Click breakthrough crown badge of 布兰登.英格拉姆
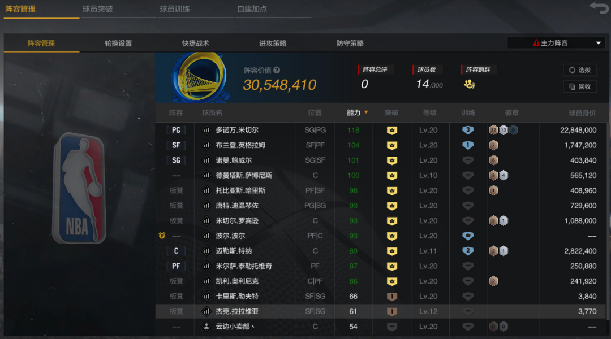Image resolution: width=611 pixels, height=339 pixels. [392, 145]
